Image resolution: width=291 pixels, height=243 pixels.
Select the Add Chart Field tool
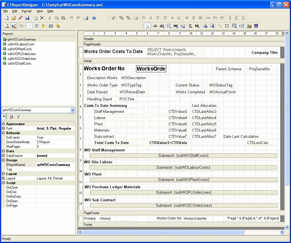249,26
